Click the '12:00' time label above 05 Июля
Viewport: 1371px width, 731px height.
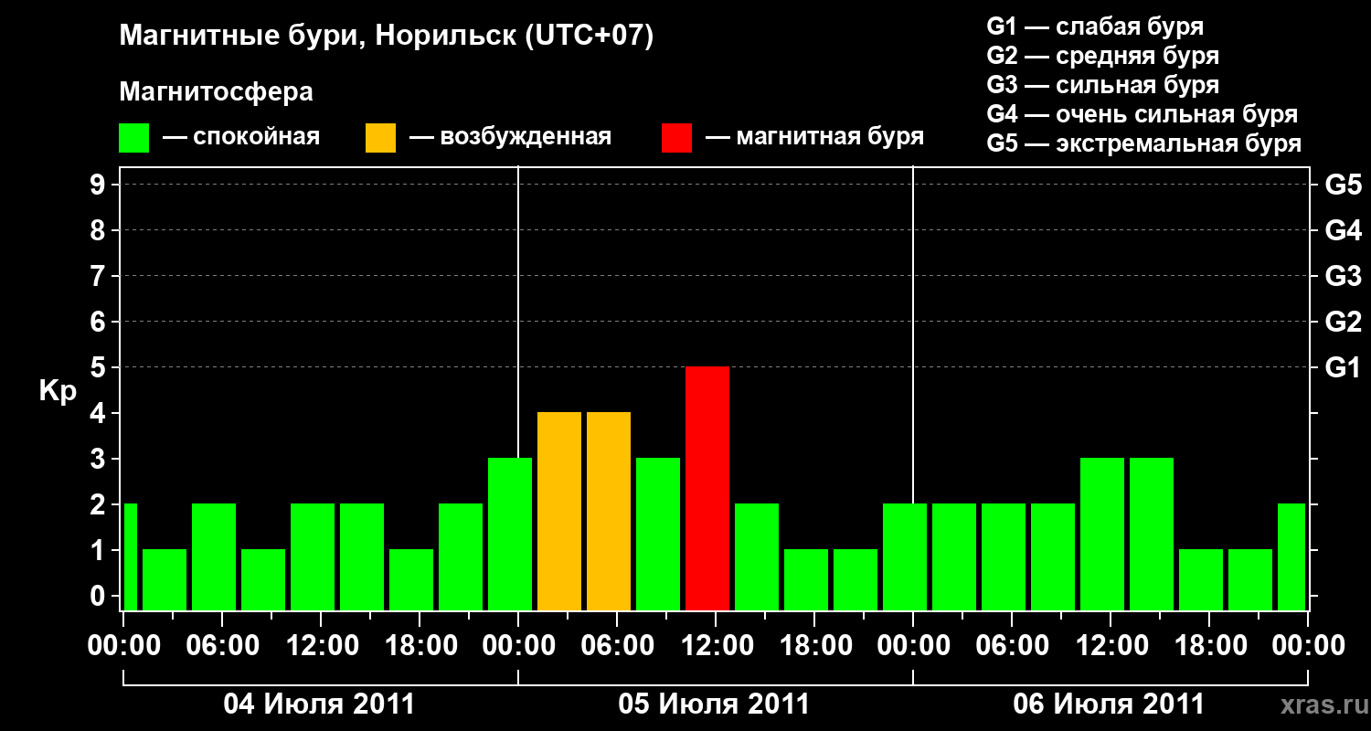716,646
